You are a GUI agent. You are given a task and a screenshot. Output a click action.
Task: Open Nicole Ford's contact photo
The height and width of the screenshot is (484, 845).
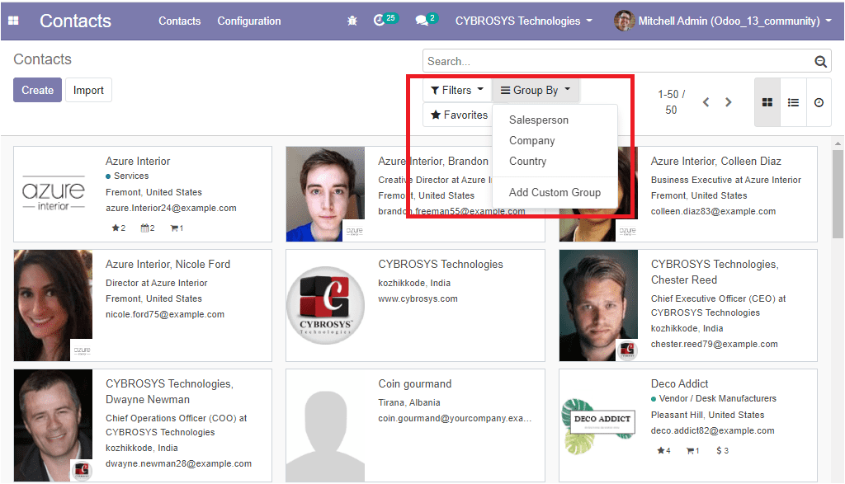[x=53, y=305]
